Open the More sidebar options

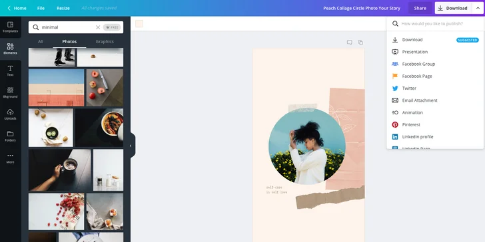pos(10,158)
